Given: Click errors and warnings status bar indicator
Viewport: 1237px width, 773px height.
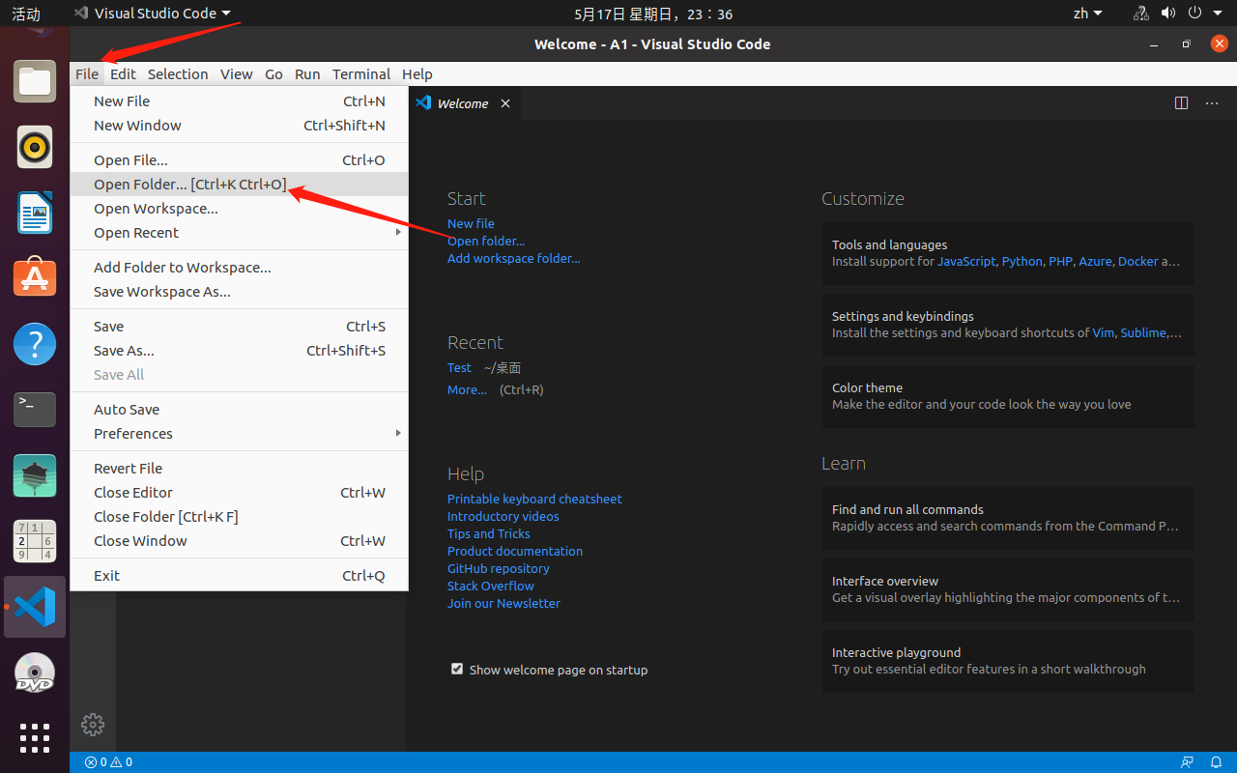Looking at the screenshot, I should (108, 762).
